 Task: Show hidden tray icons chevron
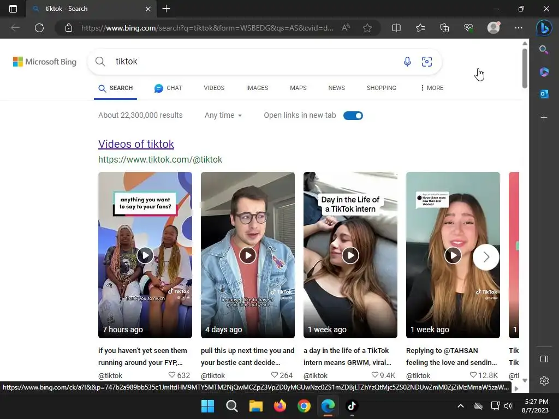(x=461, y=406)
